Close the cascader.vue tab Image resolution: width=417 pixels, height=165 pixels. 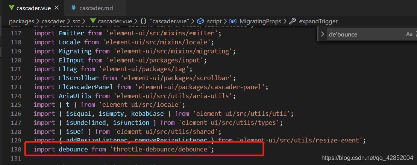point(56,8)
